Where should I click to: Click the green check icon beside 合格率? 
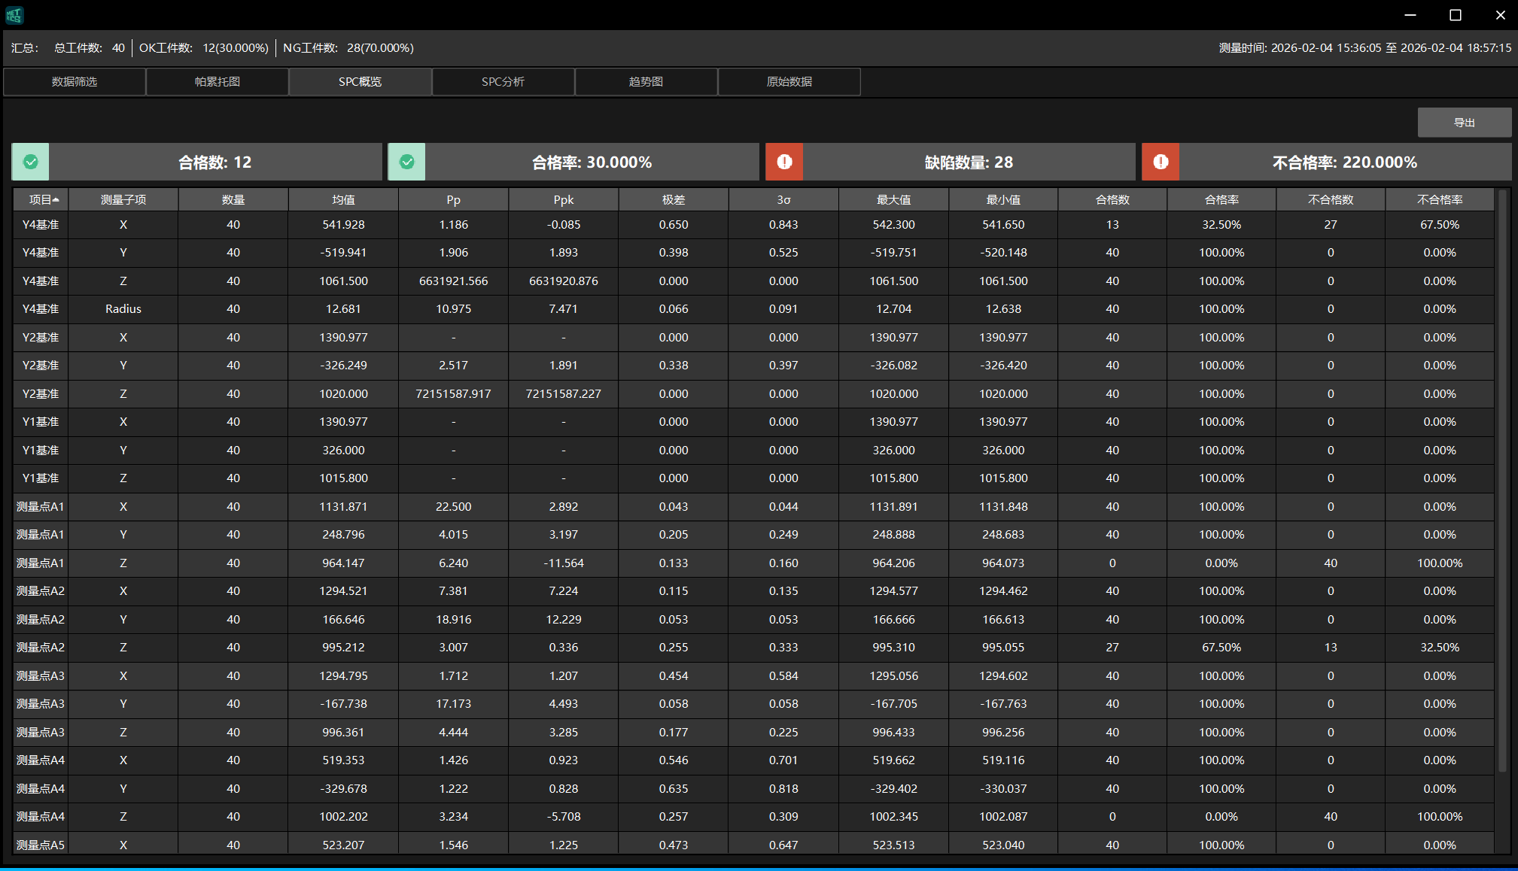(407, 162)
